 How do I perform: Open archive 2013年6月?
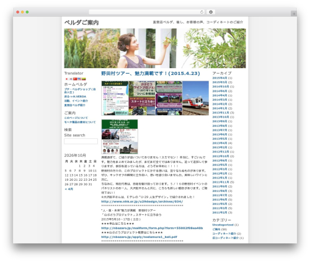[219, 134]
